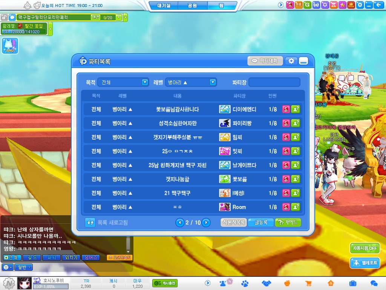Open the briefcase inventory icon
This screenshot has width=386, height=290.
pyautogui.click(x=353, y=283)
